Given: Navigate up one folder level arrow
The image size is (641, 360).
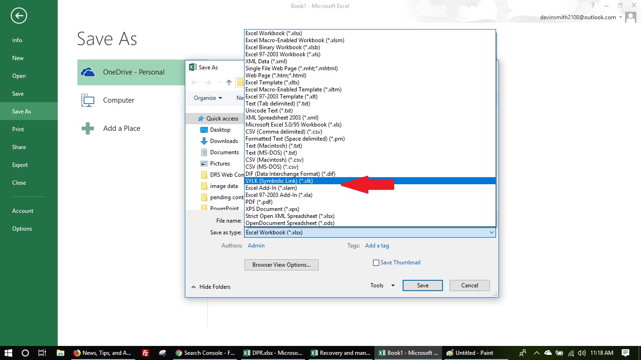Looking at the screenshot, I should (x=229, y=82).
